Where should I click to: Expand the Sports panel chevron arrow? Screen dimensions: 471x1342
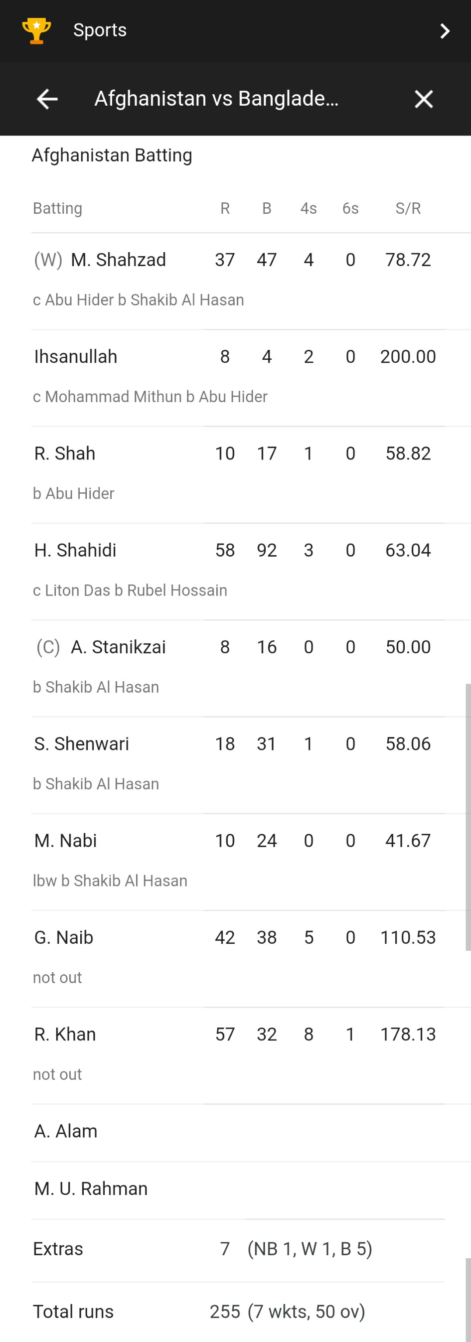pos(445,31)
